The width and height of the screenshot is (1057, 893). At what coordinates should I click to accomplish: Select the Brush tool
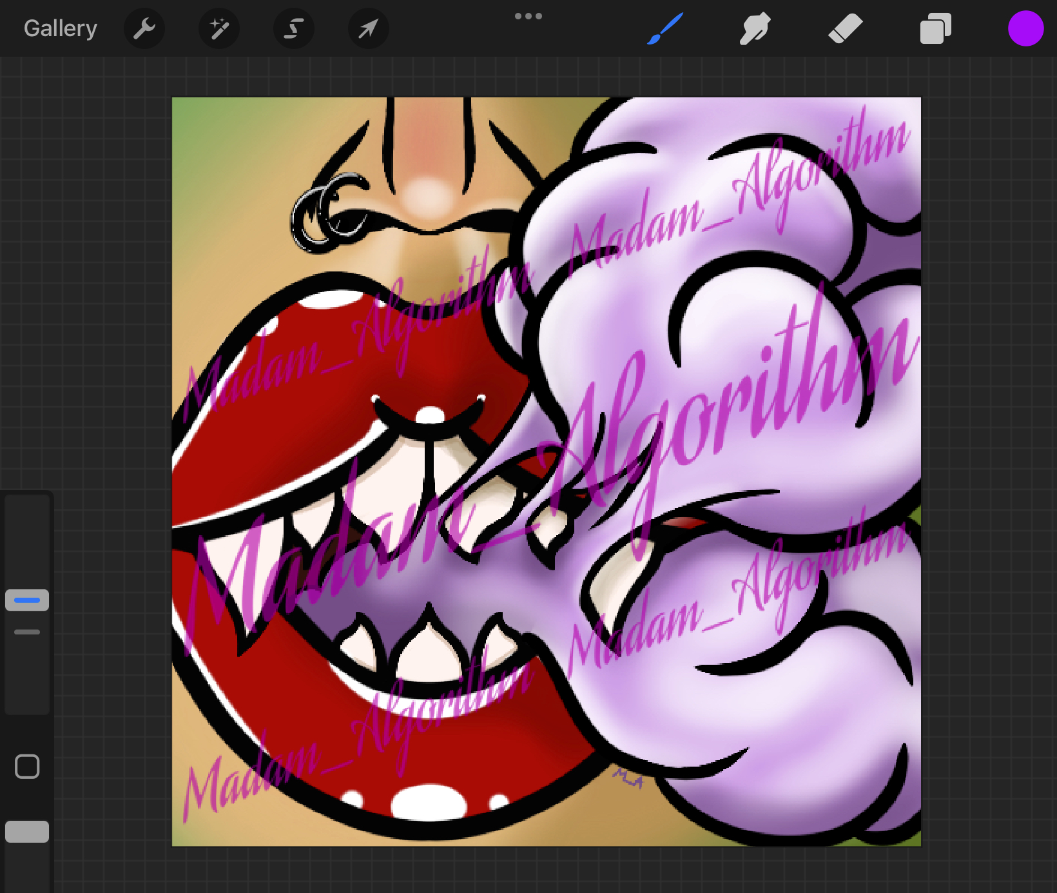point(665,29)
